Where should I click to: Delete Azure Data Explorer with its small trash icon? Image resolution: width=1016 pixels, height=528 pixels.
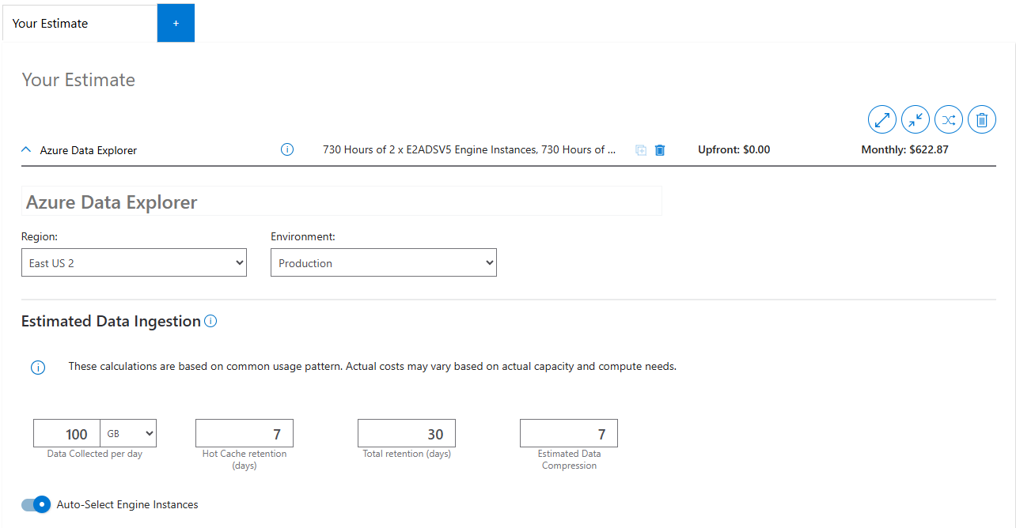coord(659,149)
